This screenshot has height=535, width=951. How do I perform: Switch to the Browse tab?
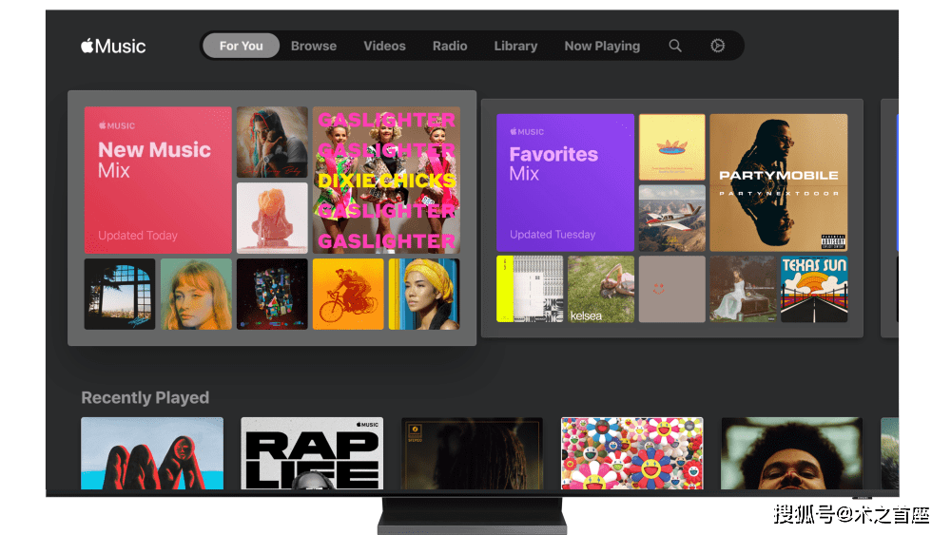coord(314,46)
